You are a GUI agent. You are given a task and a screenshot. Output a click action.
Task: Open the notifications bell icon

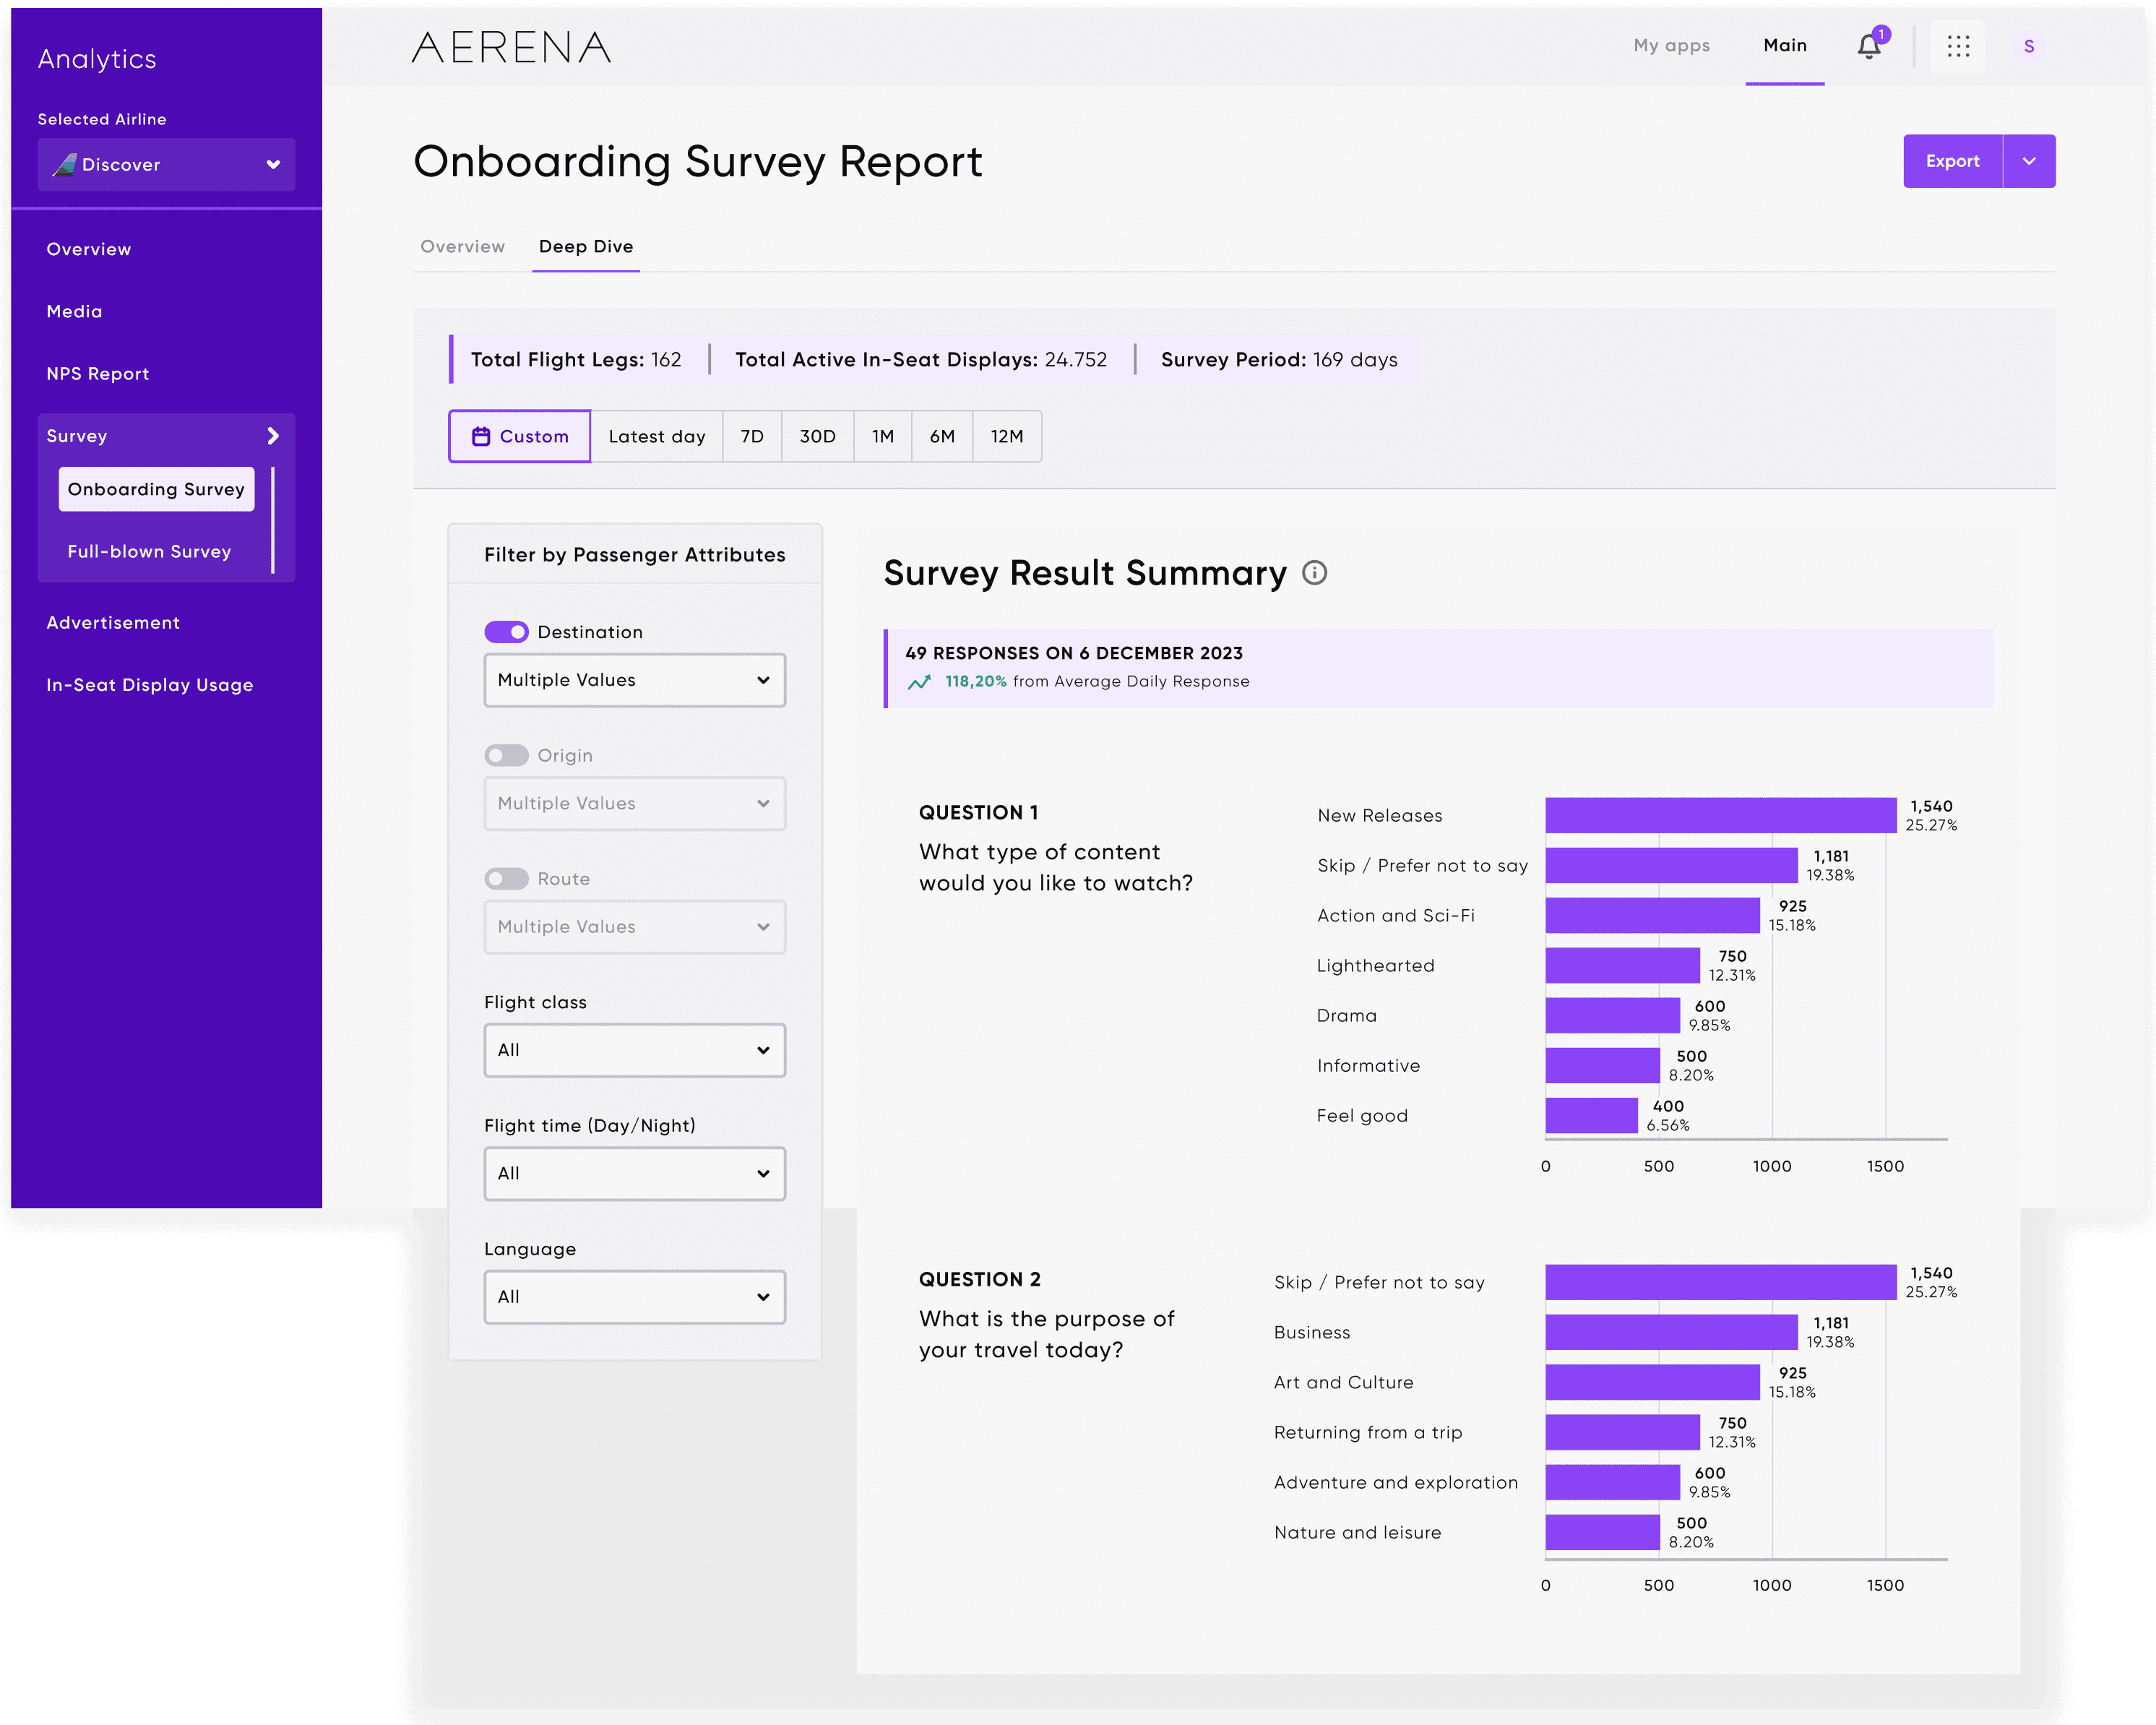(1868, 46)
